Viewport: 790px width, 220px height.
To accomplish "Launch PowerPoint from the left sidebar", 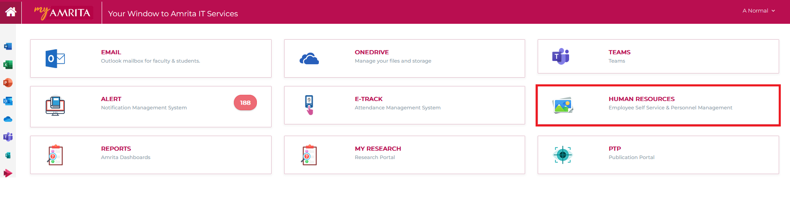I will click(8, 83).
